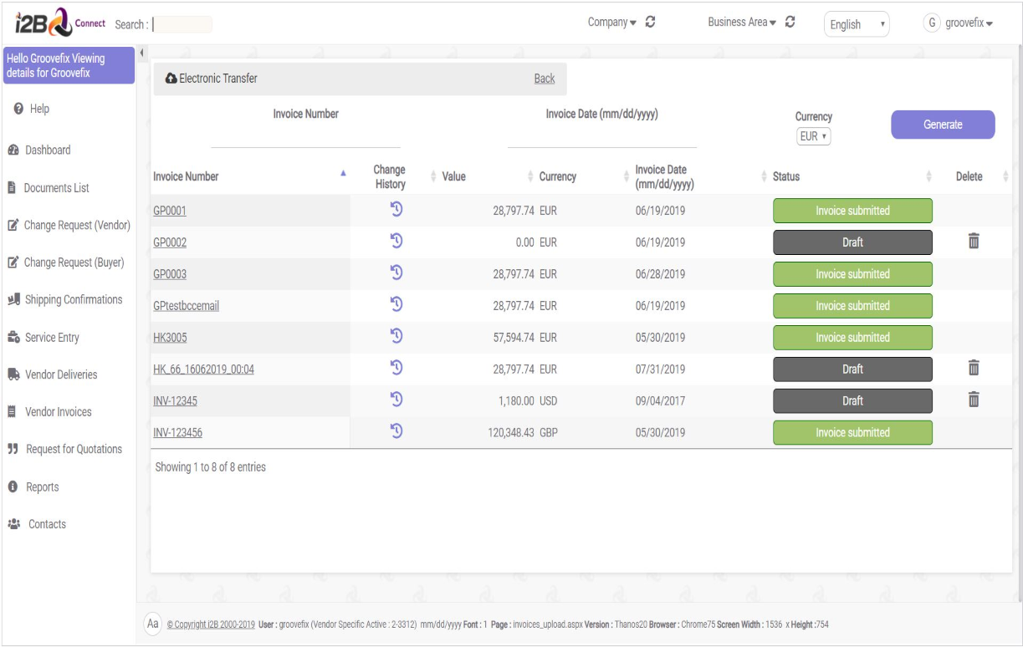
Task: Open change history for HK3005
Action: pos(396,336)
